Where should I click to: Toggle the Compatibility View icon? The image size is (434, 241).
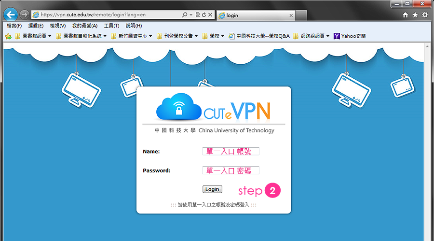pyautogui.click(x=198, y=14)
